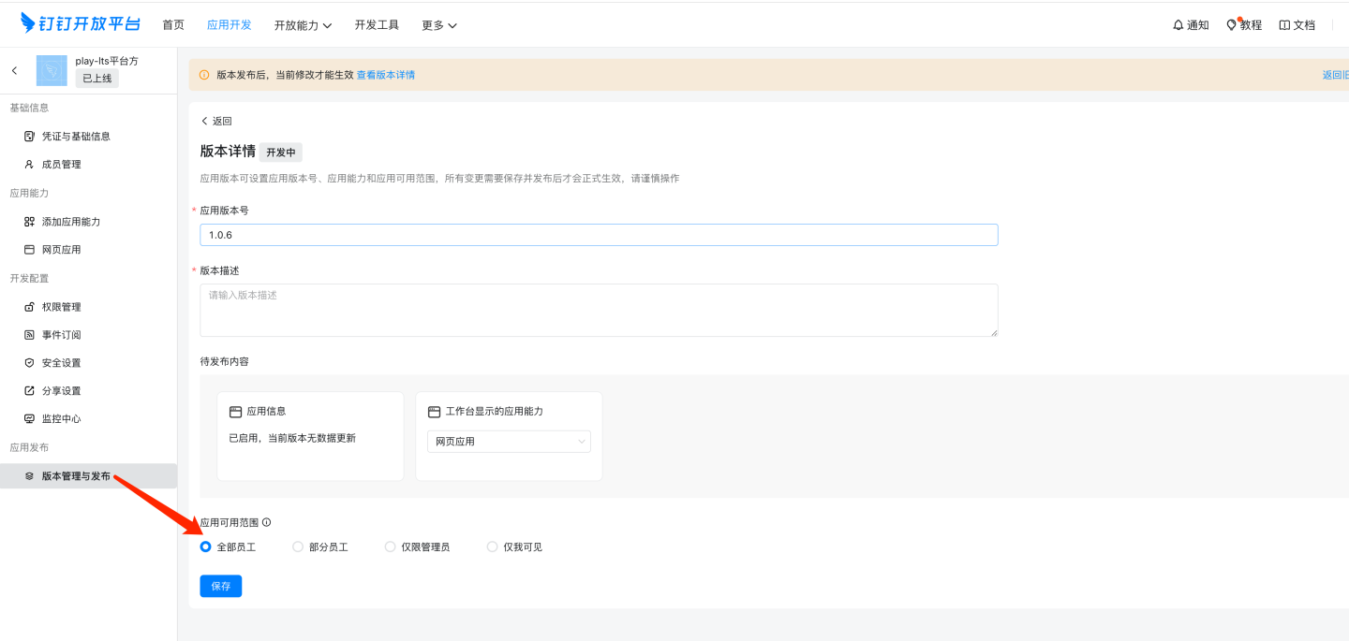Expand the 网页应用 dropdown
This screenshot has height=641, width=1349.
pos(509,441)
